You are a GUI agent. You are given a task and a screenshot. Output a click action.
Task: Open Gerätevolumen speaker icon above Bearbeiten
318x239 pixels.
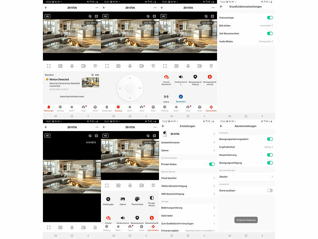point(181,77)
